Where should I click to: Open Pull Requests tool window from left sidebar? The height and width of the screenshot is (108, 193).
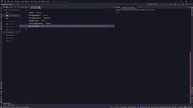1,25
